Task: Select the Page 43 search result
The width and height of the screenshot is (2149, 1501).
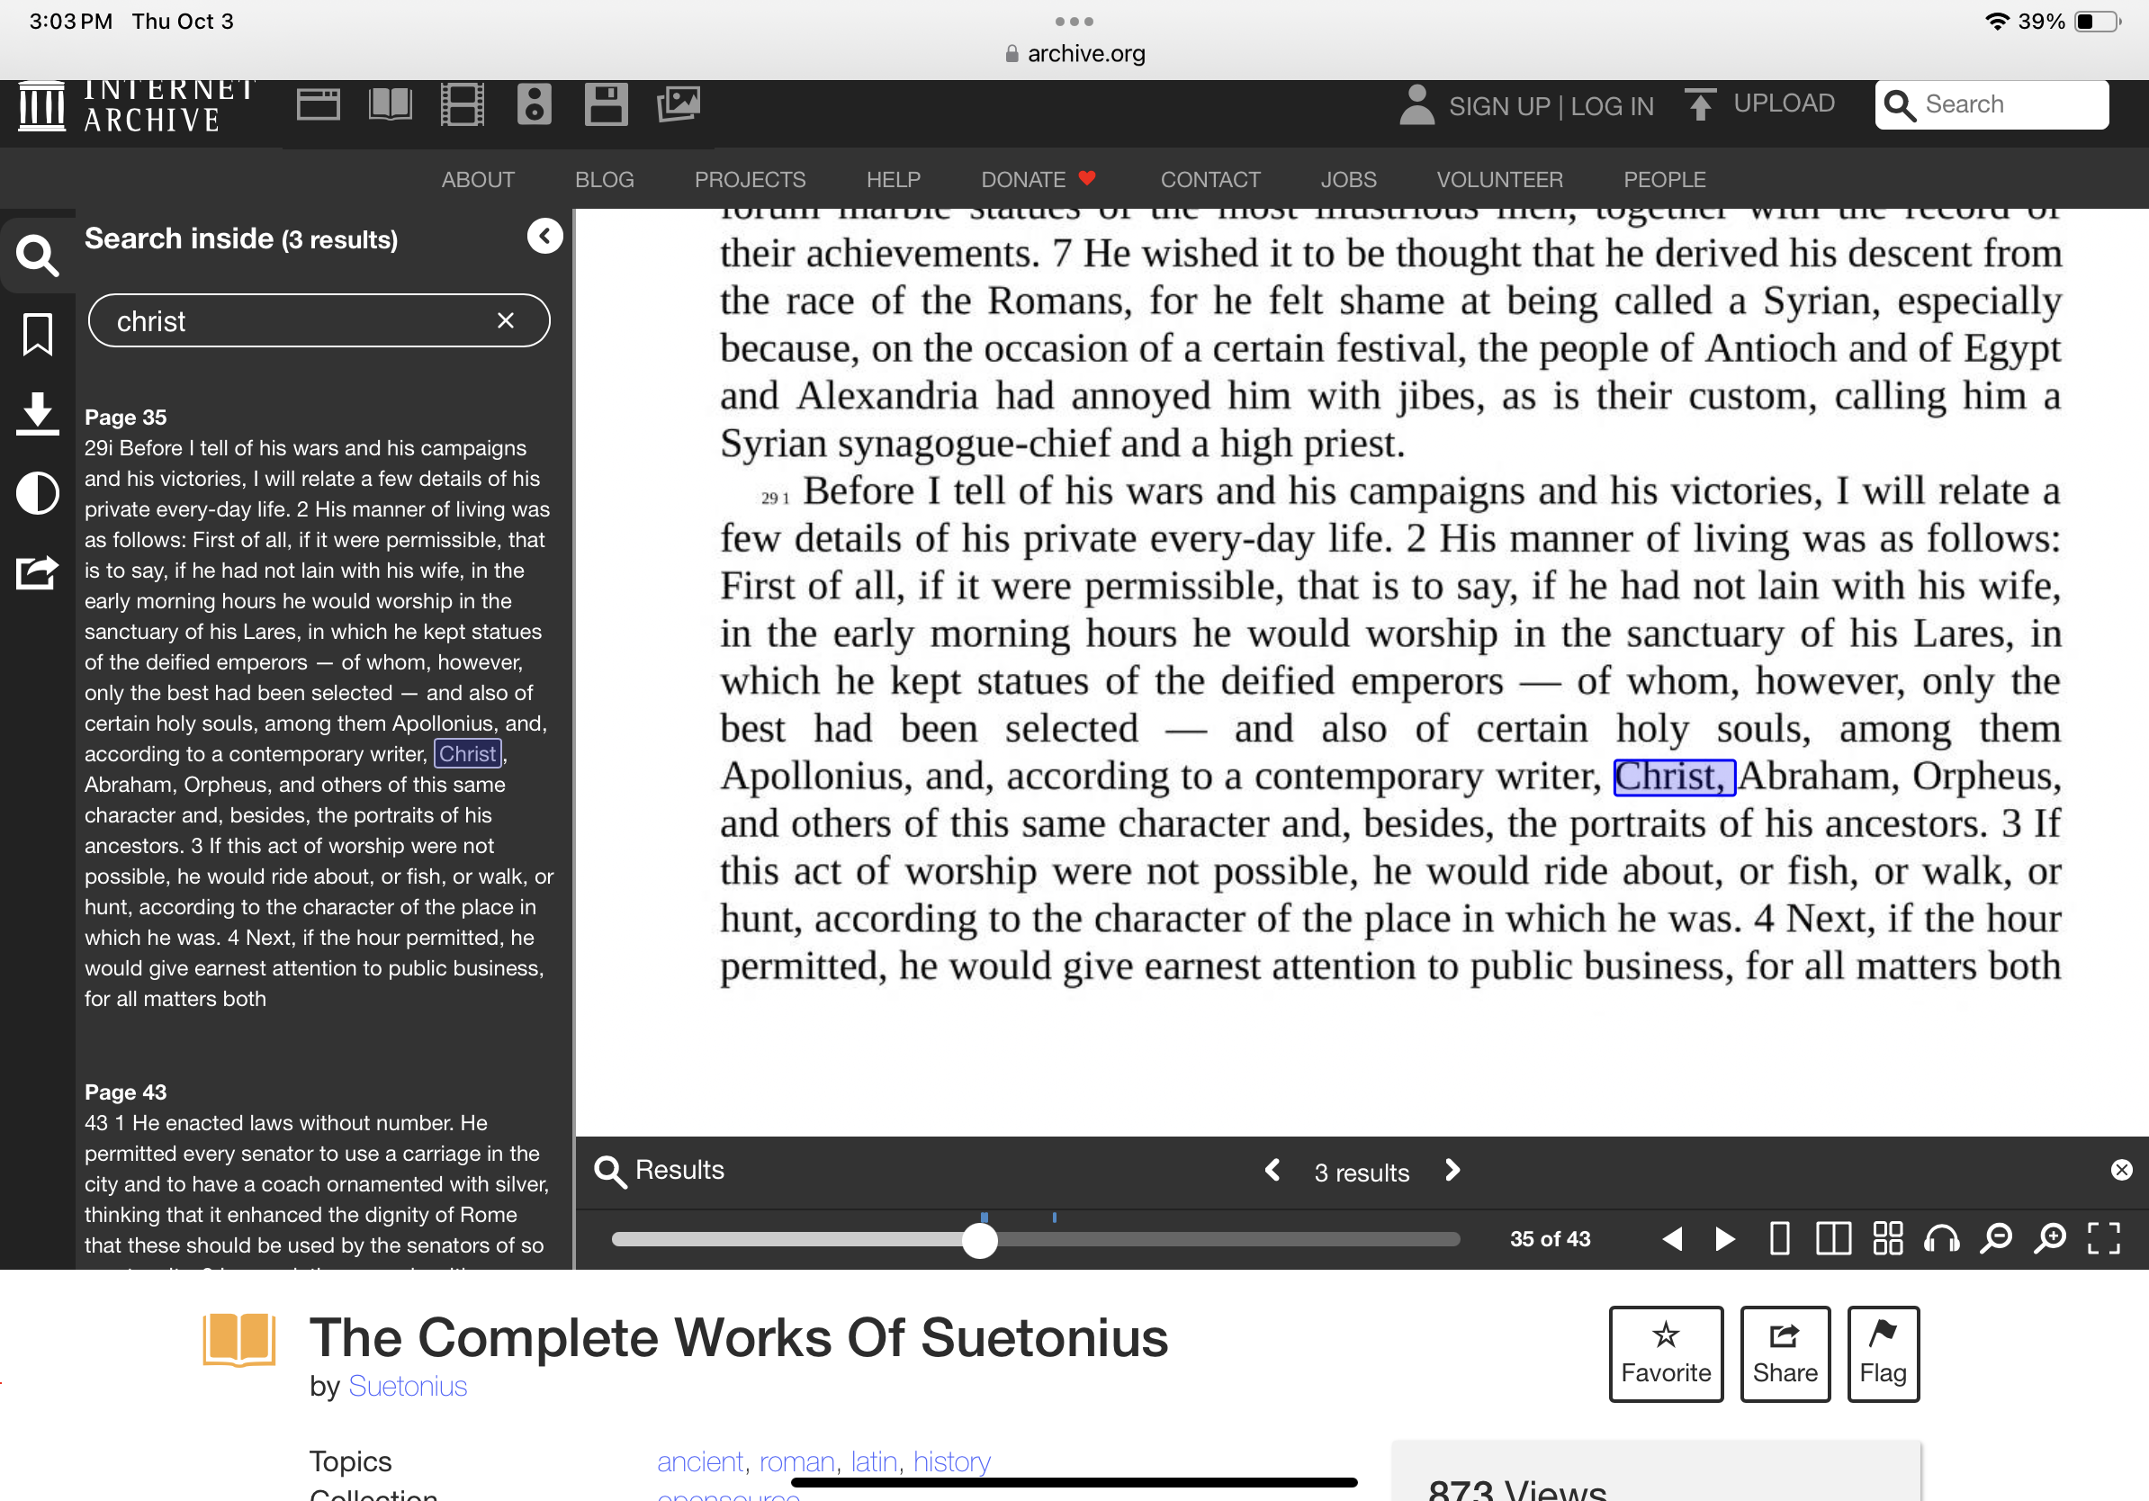Action: pos(319,1174)
